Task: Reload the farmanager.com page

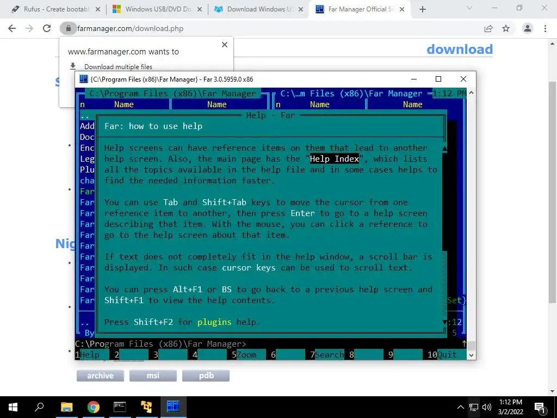Action: (47, 28)
